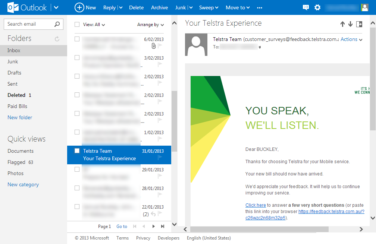Expand the To recipients details chevron

(260, 47)
